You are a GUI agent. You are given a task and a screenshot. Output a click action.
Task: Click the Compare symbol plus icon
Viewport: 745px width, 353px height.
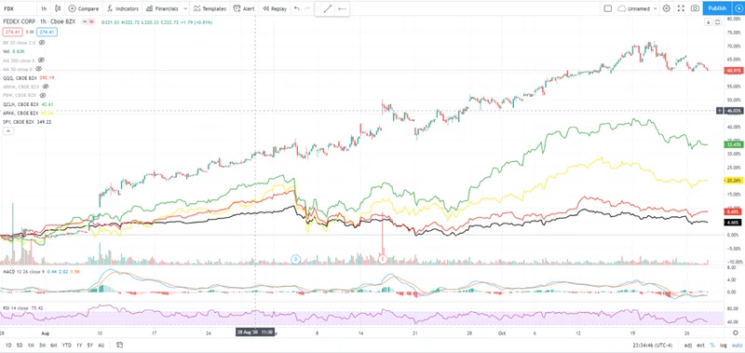click(x=72, y=8)
